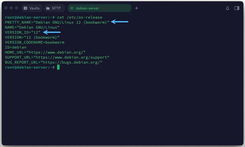Click the NAME="Debian GNU/Linux" line

pyautogui.click(x=32, y=27)
